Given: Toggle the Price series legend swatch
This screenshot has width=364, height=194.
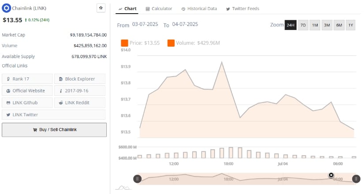Looking at the screenshot, I should pyautogui.click(x=124, y=43).
